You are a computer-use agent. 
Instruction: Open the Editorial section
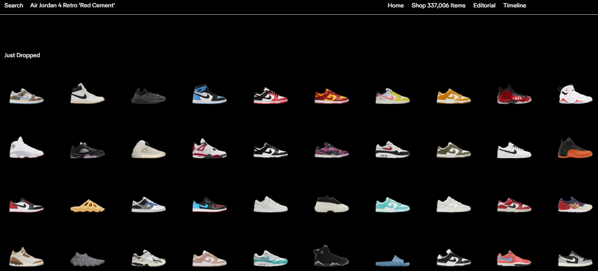(x=484, y=5)
